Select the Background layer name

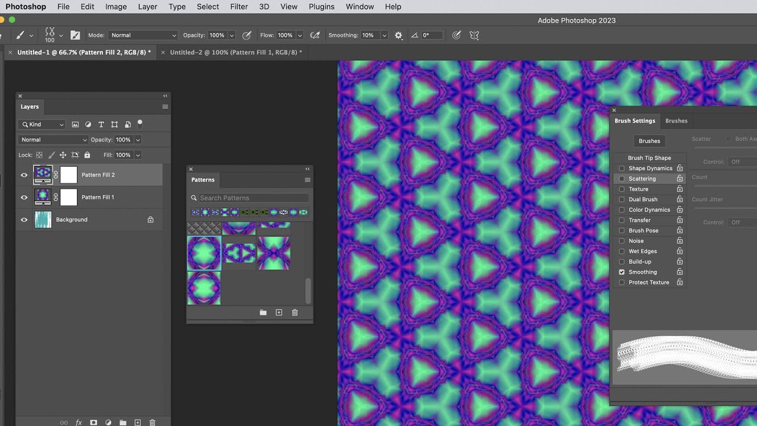coord(72,220)
